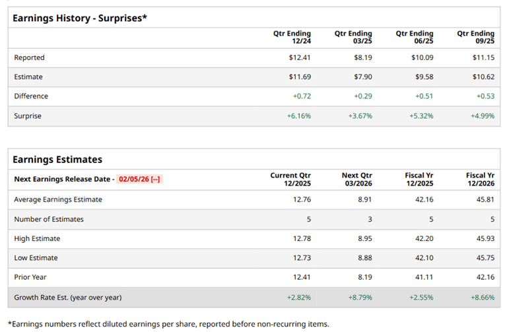
Task: Click the Reported row label
Action: [x=30, y=57]
